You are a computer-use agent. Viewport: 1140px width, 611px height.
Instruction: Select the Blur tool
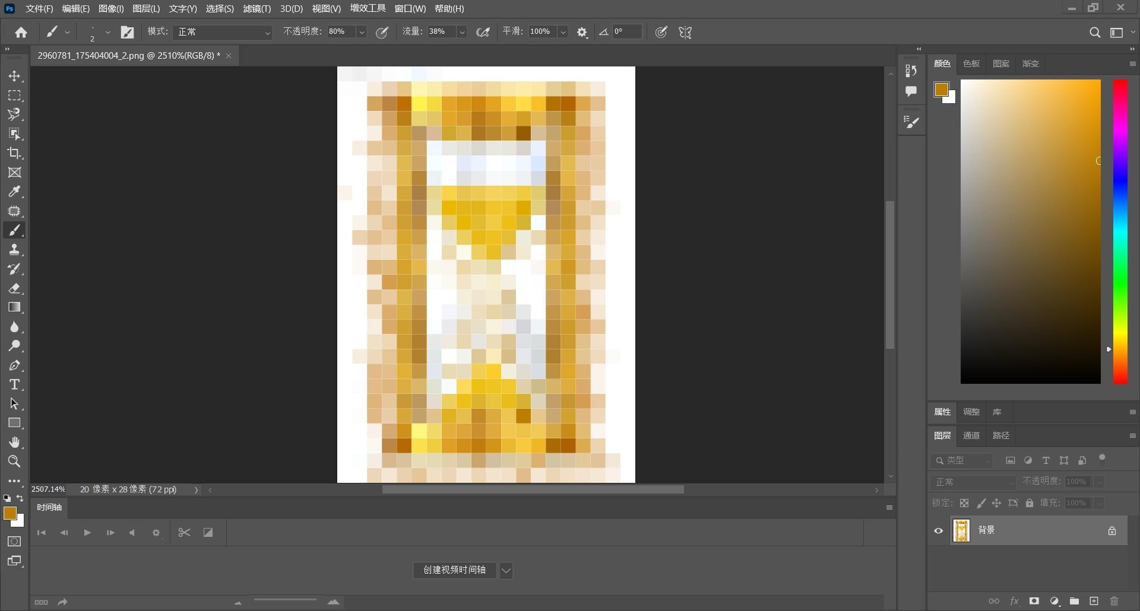tap(15, 327)
